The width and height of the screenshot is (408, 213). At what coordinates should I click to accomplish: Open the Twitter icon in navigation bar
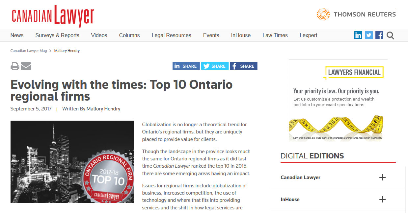[369, 35]
